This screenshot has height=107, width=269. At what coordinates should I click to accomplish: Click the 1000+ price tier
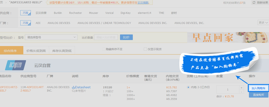tap(131, 95)
